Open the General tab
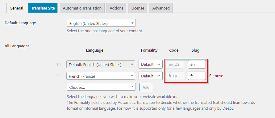Screen dimensions: 275x118 pos(16,8)
